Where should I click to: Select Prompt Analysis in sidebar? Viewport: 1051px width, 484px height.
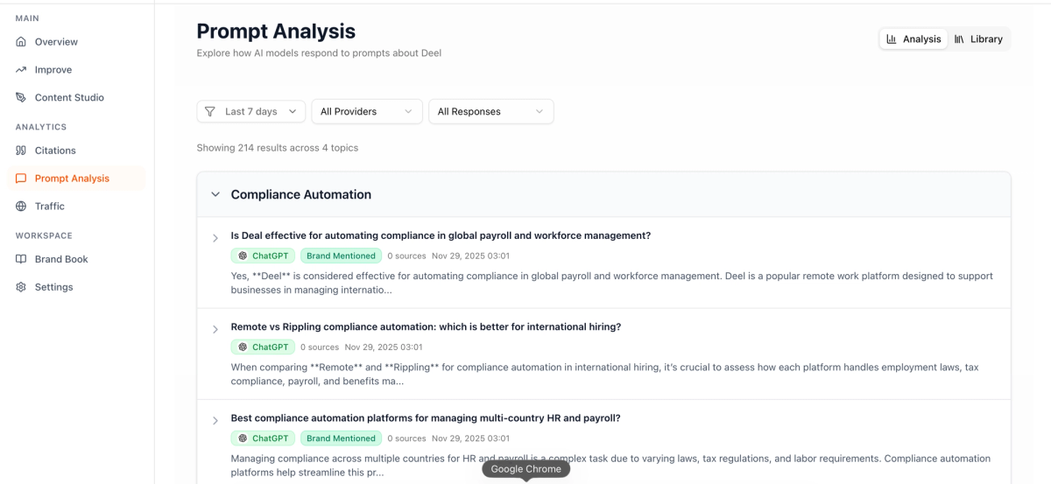click(77, 179)
